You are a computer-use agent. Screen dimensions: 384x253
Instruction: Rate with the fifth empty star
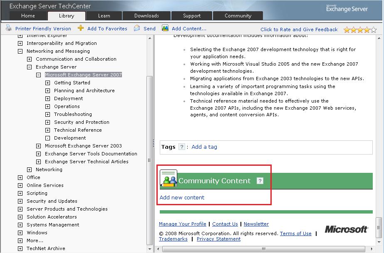tap(374, 30)
